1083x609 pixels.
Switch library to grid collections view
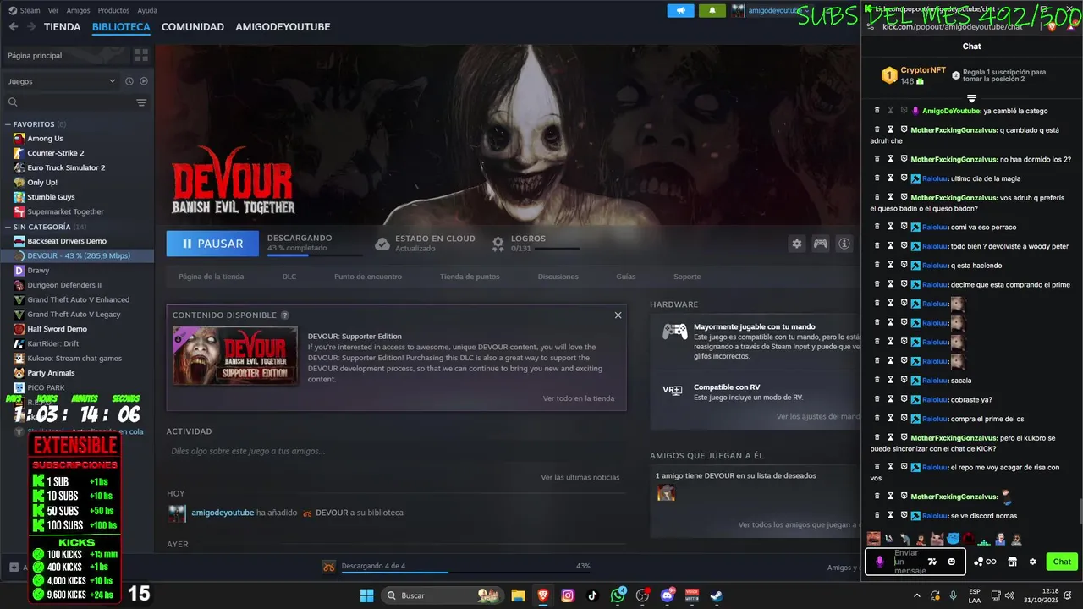coord(141,55)
